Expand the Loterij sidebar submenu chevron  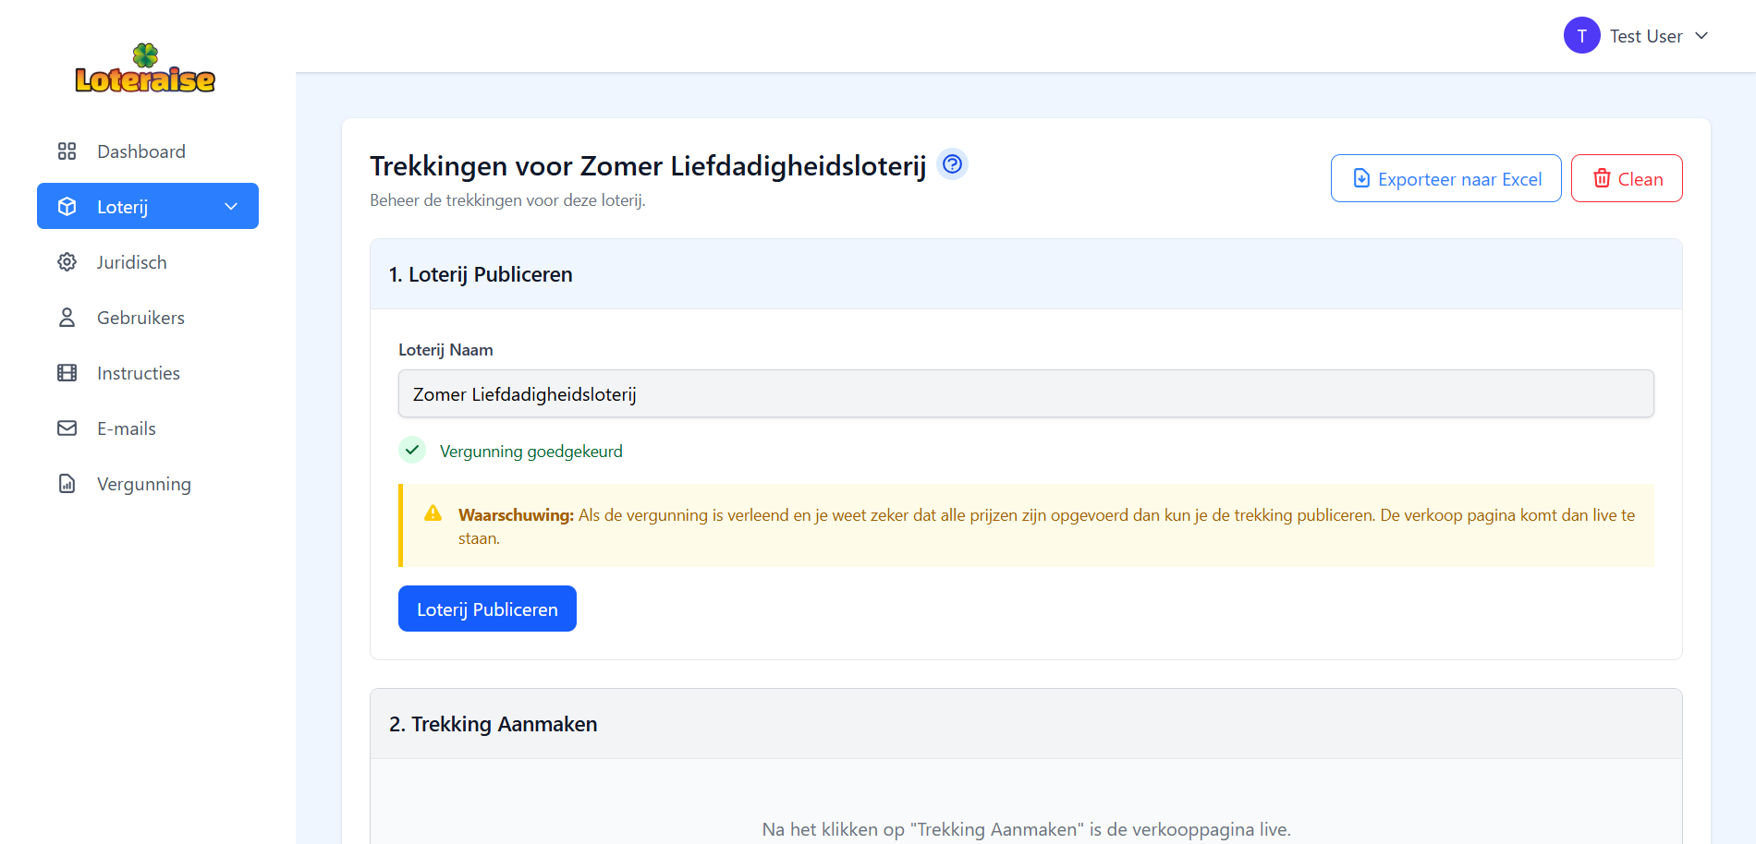[x=231, y=207]
